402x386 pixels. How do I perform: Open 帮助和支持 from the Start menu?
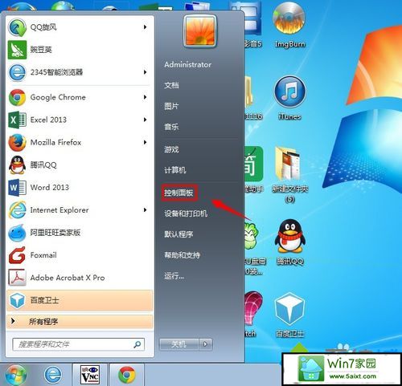183,255
